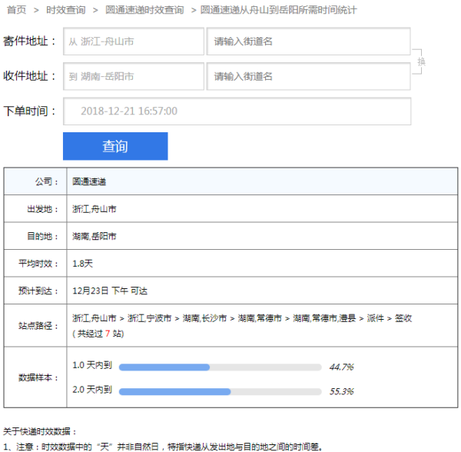Viewport: 461px width, 452px height.
Task: Click the 下单时间 label
Action: tap(29, 111)
